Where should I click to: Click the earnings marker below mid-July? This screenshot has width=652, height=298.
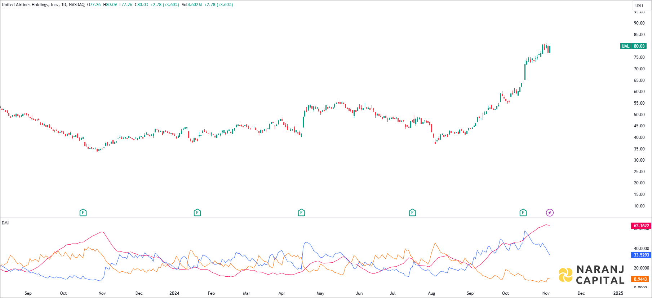(412, 213)
